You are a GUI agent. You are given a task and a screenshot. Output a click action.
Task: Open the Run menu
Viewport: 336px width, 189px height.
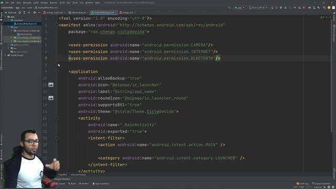69,3
